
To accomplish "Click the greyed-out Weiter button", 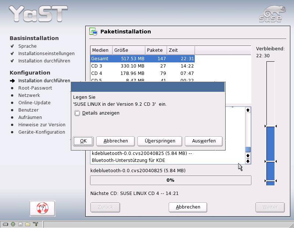I will (270, 207).
